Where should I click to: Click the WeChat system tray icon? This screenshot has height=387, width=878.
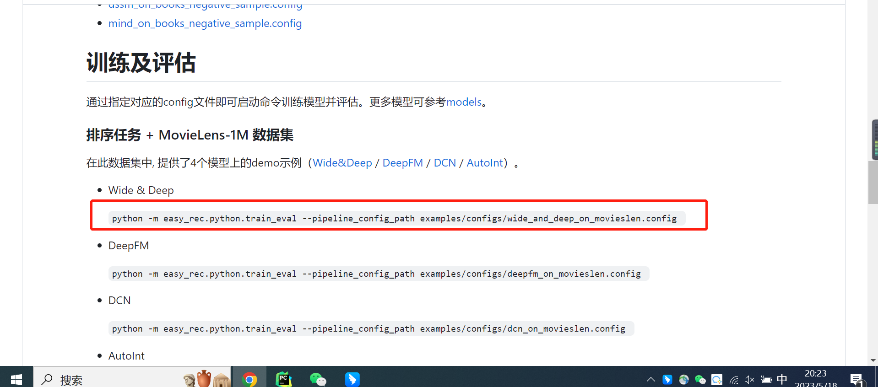pos(700,380)
